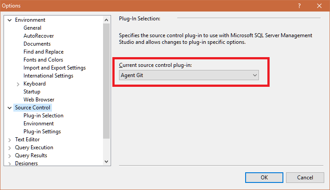
Task: Click the OK button
Action: pyautogui.click(x=264, y=177)
